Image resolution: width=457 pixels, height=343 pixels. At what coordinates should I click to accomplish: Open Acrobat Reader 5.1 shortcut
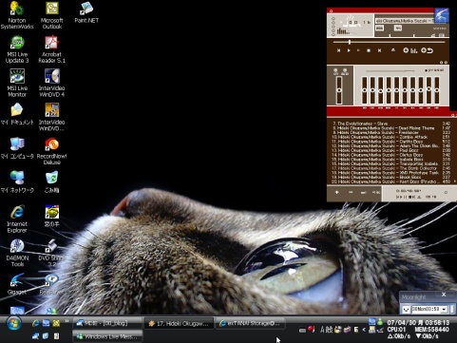tap(52, 49)
